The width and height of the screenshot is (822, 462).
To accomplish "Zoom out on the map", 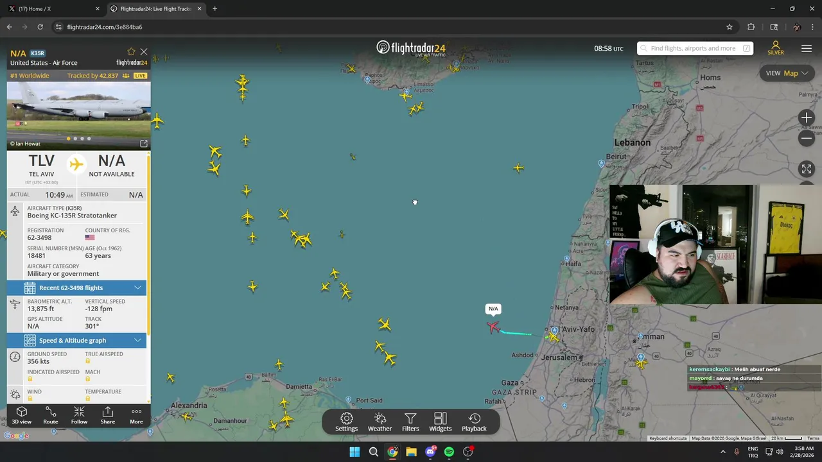I will [807, 138].
